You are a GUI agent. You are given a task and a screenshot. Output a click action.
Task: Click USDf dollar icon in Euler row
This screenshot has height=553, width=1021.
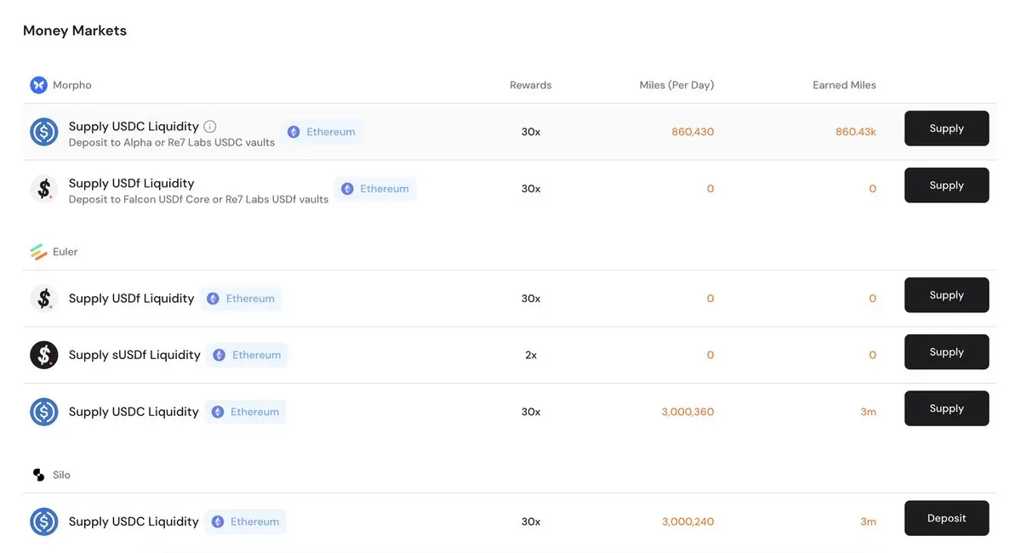tap(44, 299)
